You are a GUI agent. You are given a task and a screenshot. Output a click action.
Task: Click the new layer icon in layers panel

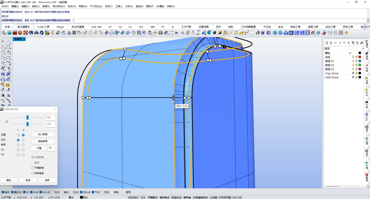pos(327,43)
